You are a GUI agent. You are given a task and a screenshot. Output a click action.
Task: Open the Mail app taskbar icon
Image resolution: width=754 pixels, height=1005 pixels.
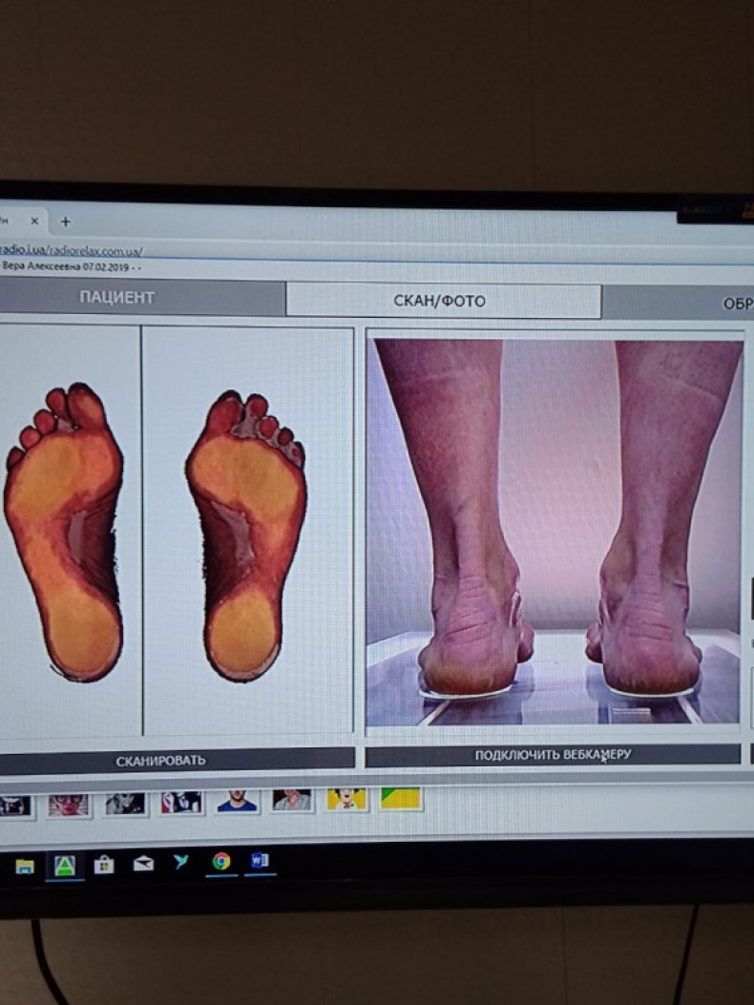point(143,865)
